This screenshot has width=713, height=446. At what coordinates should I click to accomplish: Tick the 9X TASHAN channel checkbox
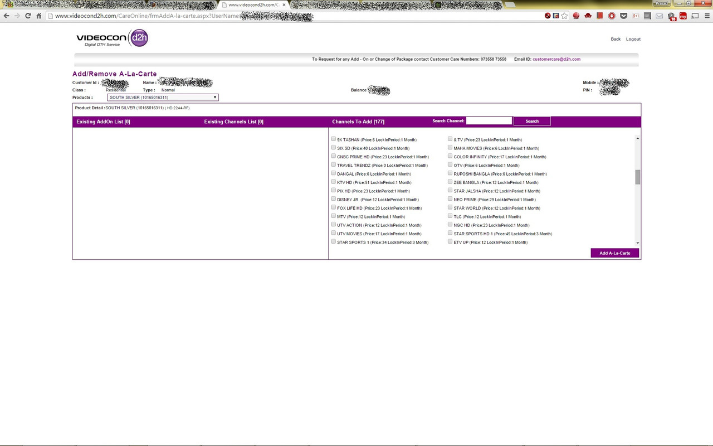click(334, 139)
